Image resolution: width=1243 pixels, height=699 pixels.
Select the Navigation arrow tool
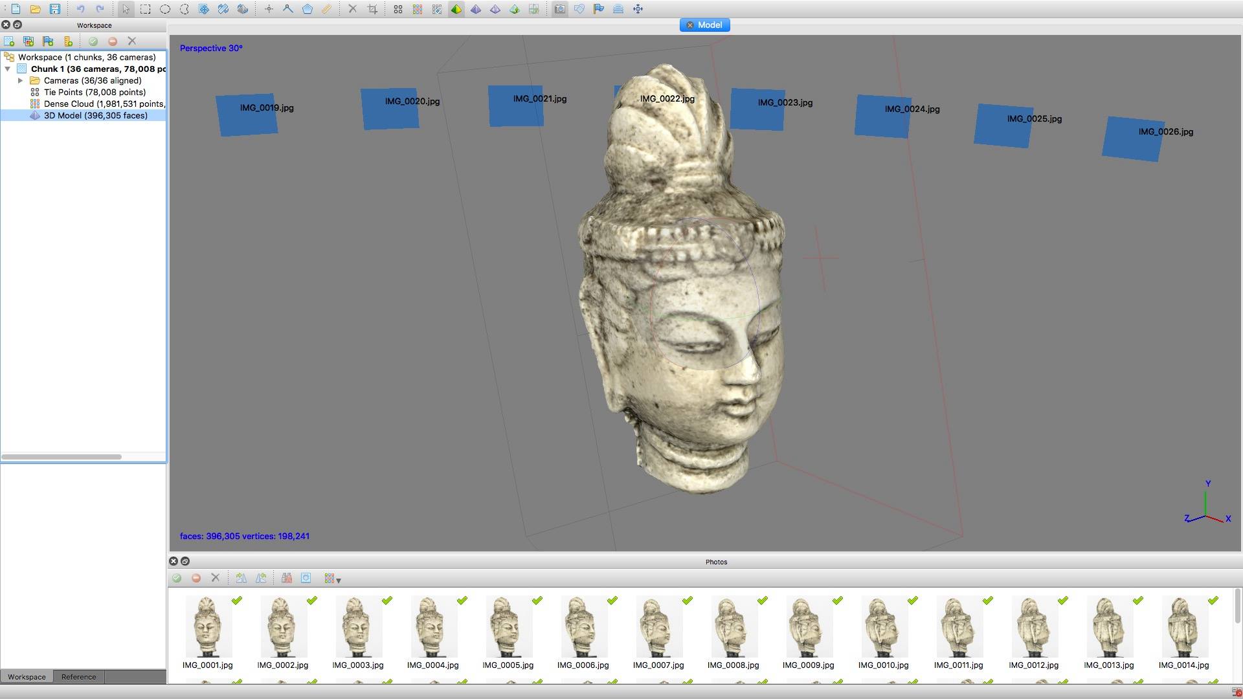click(x=126, y=9)
